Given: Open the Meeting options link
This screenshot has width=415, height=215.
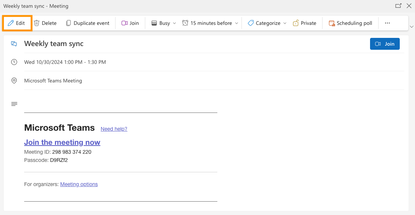Looking at the screenshot, I should click(x=79, y=184).
